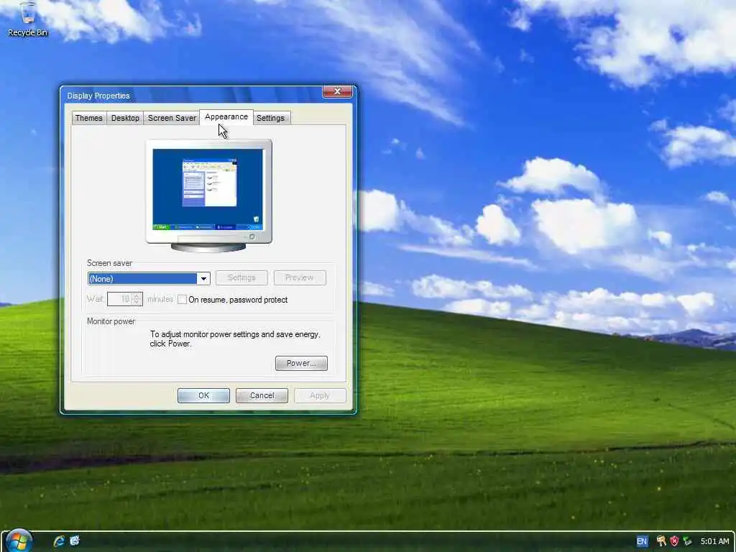Click the Windows Start orb

tap(19, 540)
